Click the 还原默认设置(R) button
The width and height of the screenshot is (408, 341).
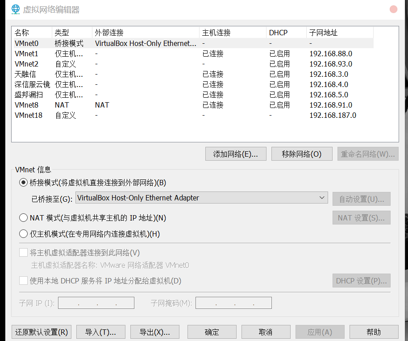pyautogui.click(x=42, y=332)
